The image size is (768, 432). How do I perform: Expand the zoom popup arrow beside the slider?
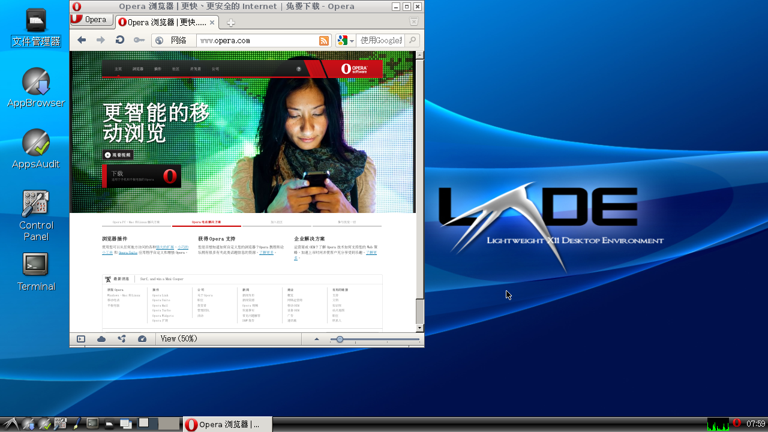click(x=317, y=339)
